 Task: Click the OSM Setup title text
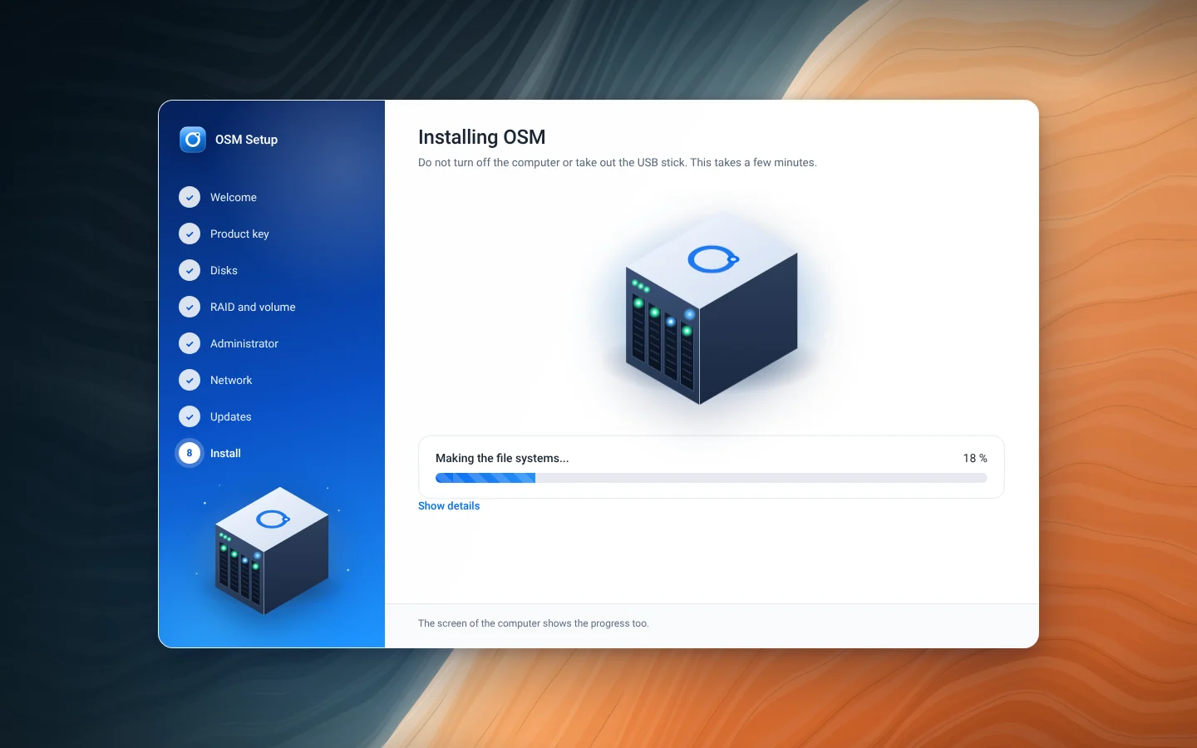click(x=246, y=140)
